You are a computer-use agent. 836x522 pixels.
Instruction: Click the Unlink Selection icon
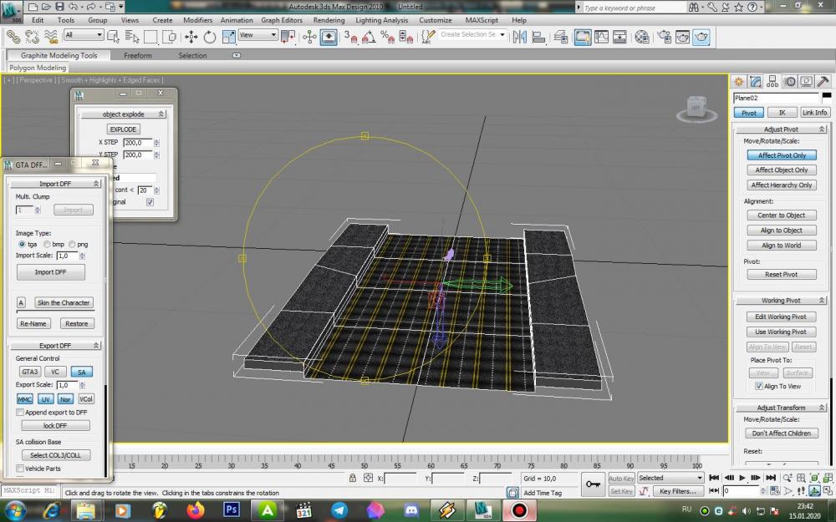[32, 37]
